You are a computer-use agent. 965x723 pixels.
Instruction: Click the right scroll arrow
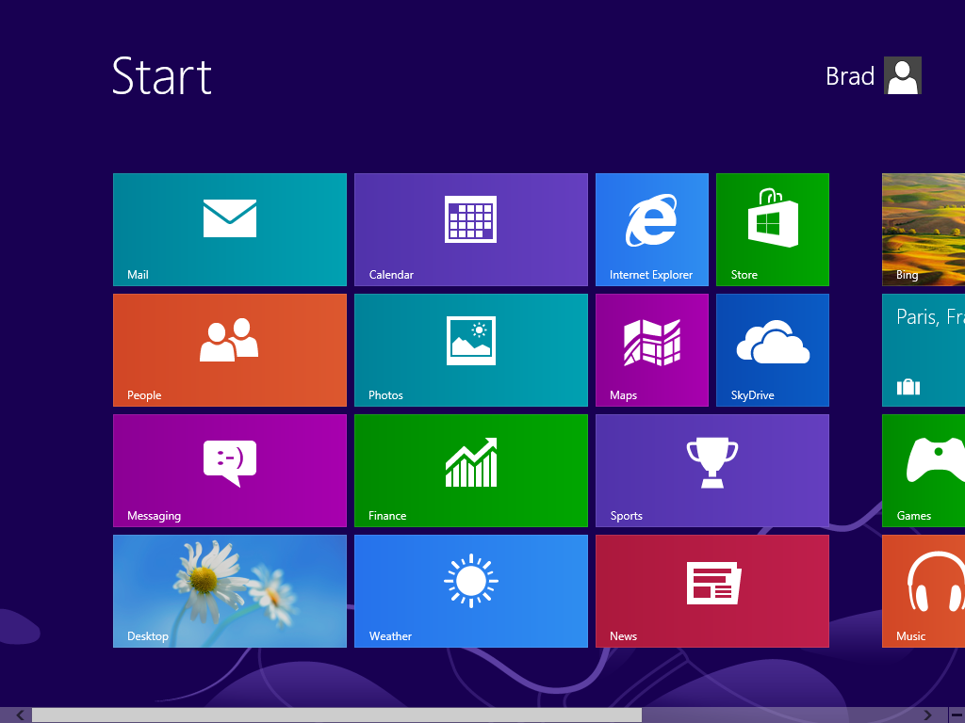coord(927,715)
